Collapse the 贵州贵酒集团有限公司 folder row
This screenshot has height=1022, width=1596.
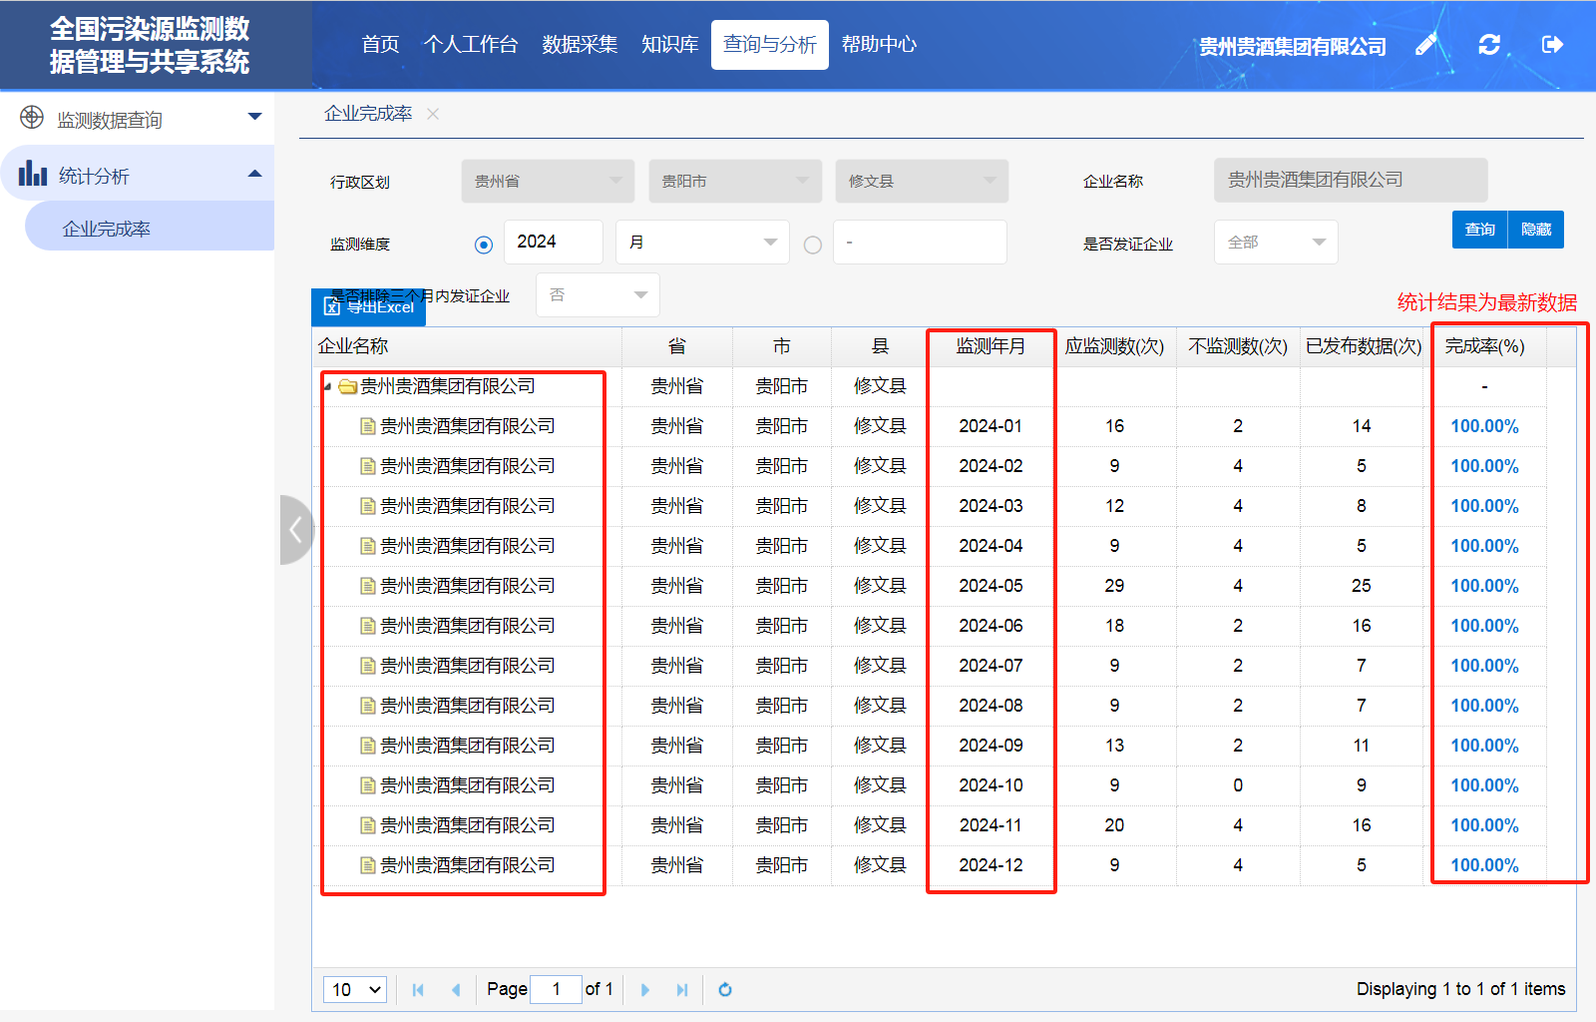pos(327,386)
